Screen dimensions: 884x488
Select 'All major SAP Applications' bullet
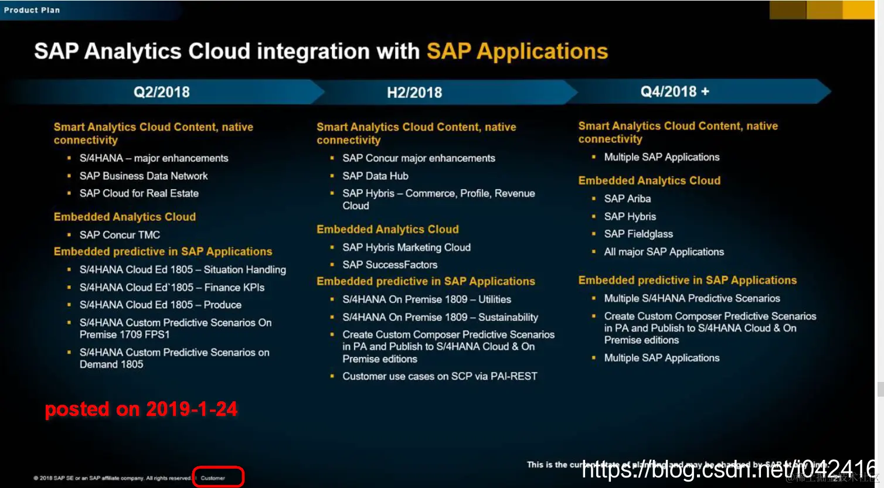[x=664, y=252]
